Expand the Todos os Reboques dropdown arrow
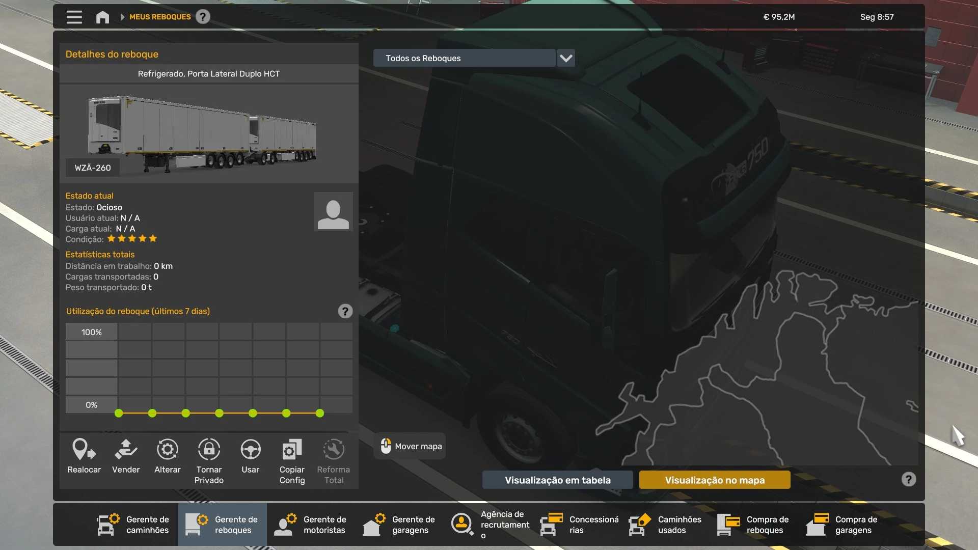 tap(566, 59)
